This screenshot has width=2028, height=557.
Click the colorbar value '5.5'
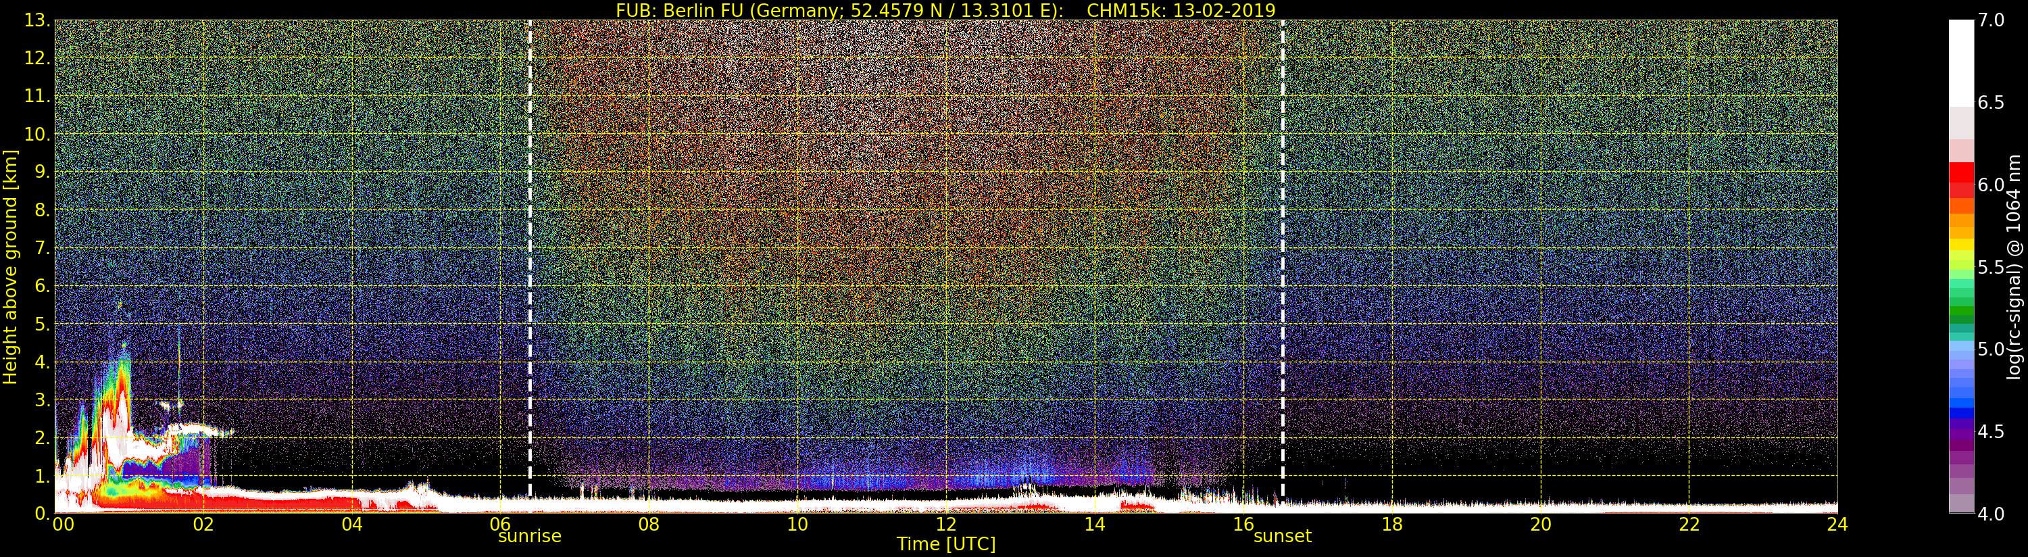point(1991,267)
